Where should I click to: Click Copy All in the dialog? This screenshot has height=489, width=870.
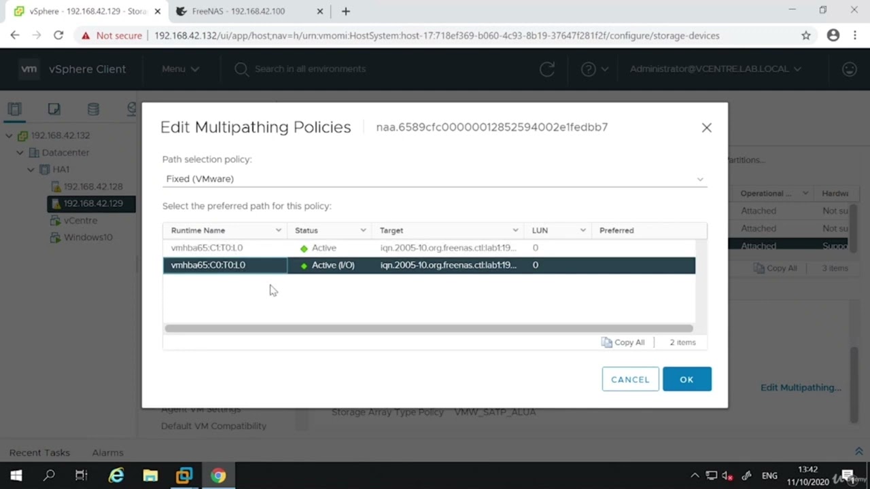click(x=623, y=342)
